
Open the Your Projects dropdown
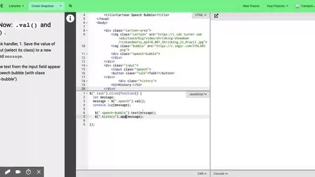[278, 6]
